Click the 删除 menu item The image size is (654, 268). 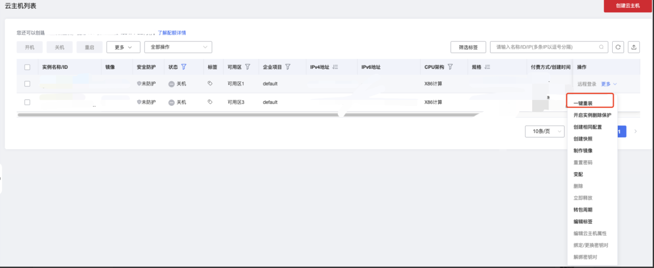(x=579, y=186)
